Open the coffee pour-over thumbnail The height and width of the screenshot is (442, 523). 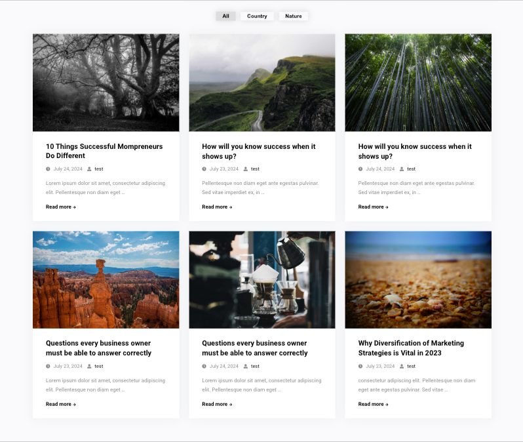click(262, 280)
